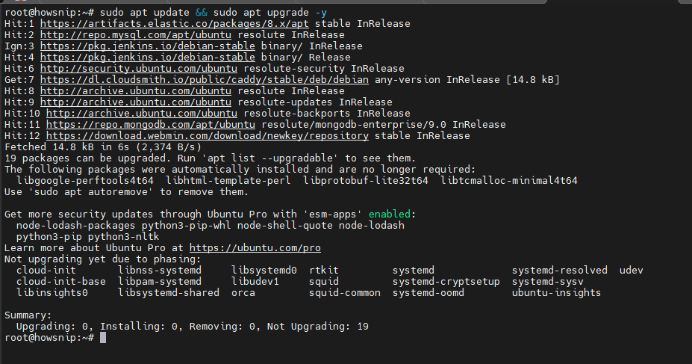
Task: Click the 'systemd-resolved' package name
Action: click(x=560, y=271)
